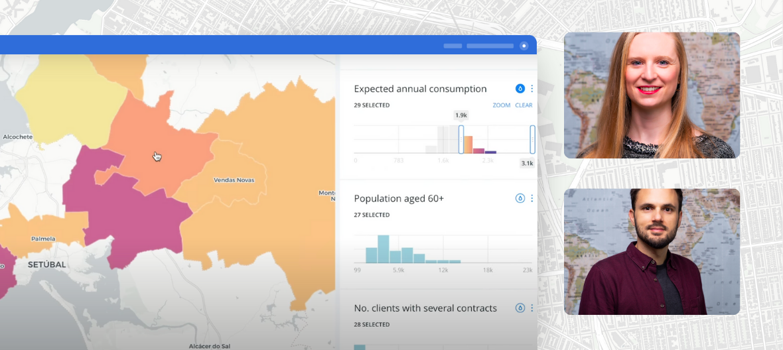Click the long placeholder item in blue header
Image resolution: width=783 pixels, height=350 pixels.
[x=490, y=46]
